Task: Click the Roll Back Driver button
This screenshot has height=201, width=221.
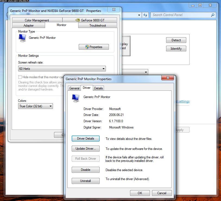Action: point(86,159)
